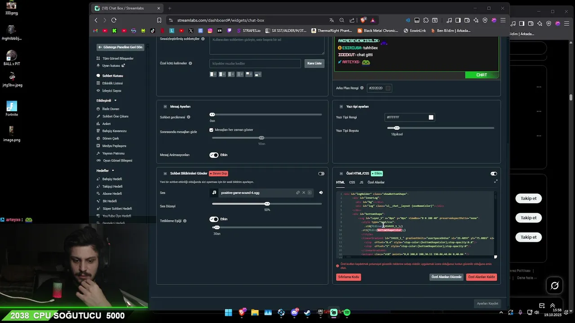Collapse the Özel HTML/CSS section
The height and width of the screenshot is (323, 575).
pos(341,174)
